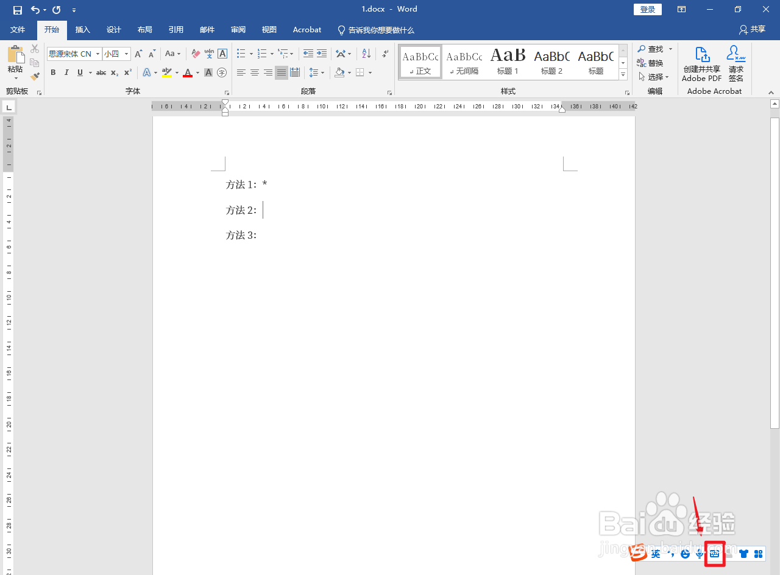The height and width of the screenshot is (575, 780).
Task: Click the 告诉我你想要做什么 search box
Action: [376, 29]
